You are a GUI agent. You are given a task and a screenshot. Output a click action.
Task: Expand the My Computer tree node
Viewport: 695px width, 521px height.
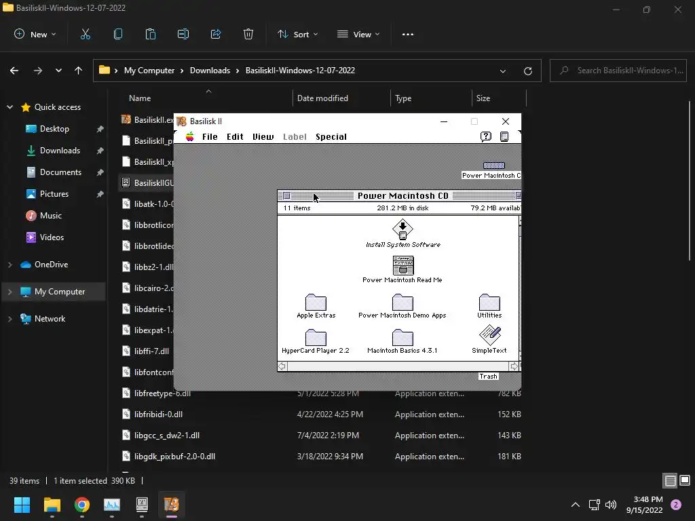pos(10,292)
